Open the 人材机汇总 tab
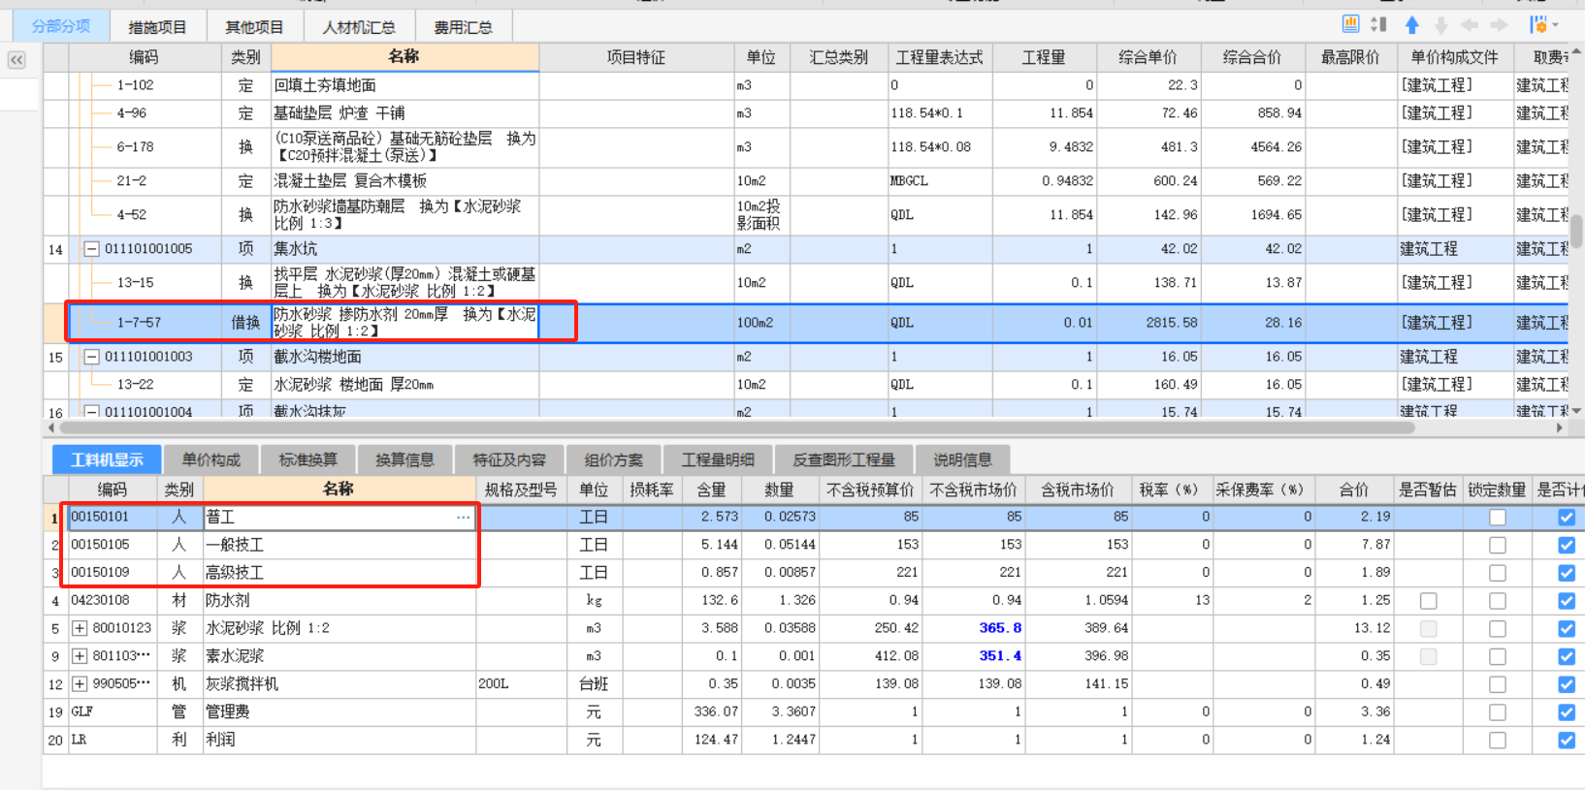Screen dimensions: 1585x790 click(359, 27)
